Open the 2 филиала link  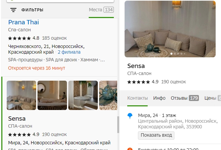(69, 52)
